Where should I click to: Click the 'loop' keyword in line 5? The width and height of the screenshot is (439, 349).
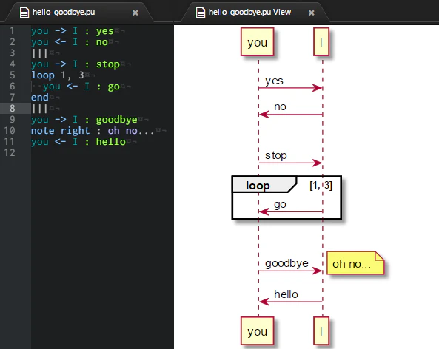click(43, 75)
